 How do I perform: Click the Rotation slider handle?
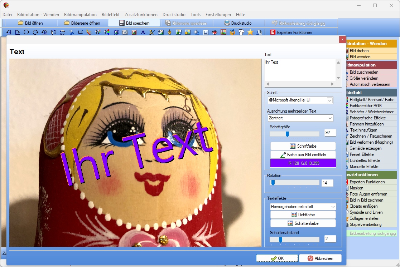(x=273, y=183)
